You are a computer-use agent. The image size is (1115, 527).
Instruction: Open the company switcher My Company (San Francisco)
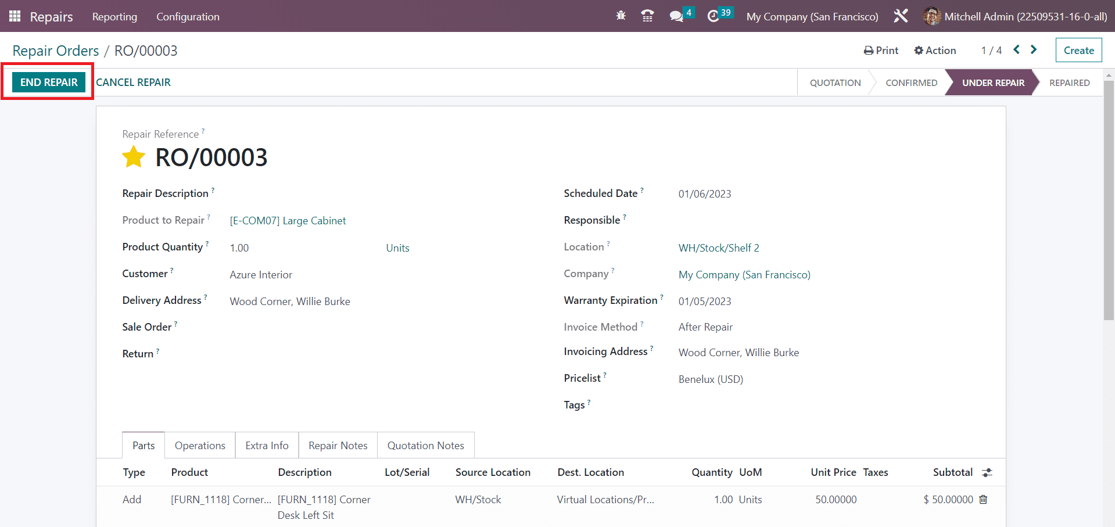tap(812, 17)
